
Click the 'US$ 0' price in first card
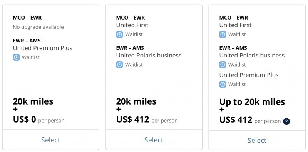25,119
